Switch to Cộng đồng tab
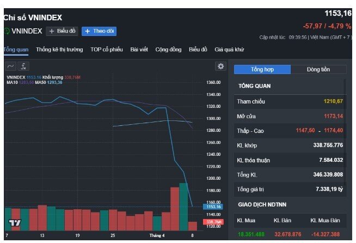The height and width of the screenshot is (243, 356). (x=168, y=50)
